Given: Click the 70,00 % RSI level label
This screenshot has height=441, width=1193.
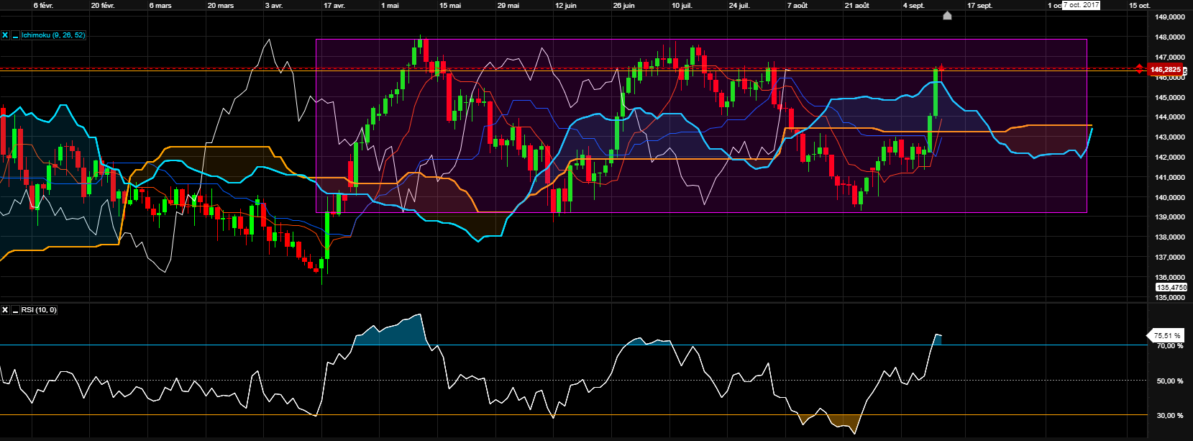Looking at the screenshot, I should [1169, 346].
